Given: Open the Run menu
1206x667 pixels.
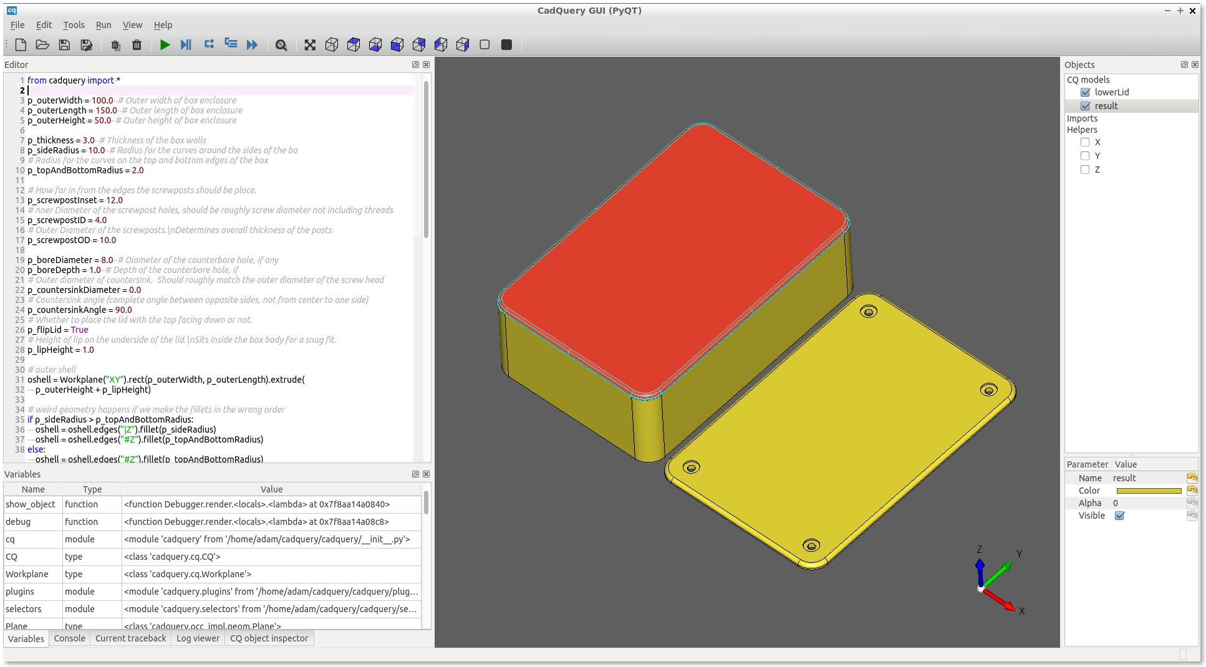Looking at the screenshot, I should (x=103, y=25).
